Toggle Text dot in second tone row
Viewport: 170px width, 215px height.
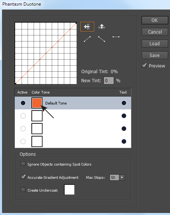(124, 116)
